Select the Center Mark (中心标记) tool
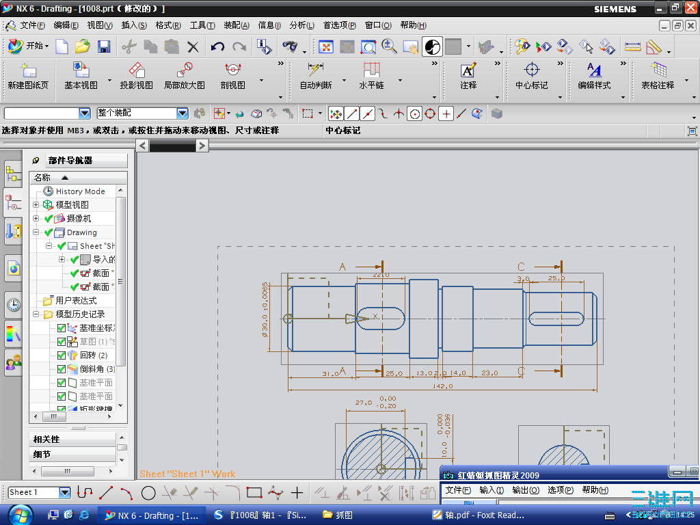This screenshot has height=525, width=700. point(531,75)
